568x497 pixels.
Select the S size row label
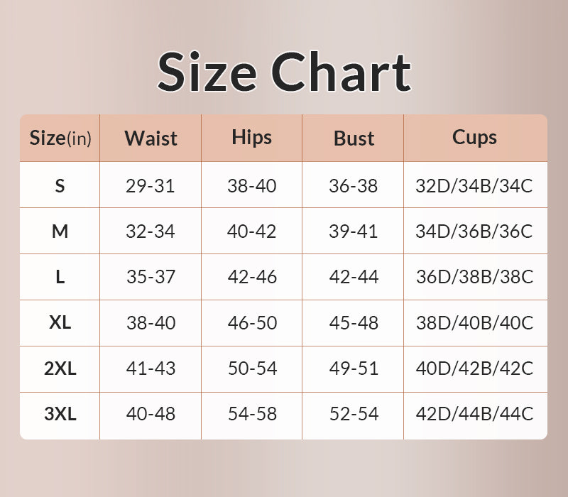click(x=60, y=186)
